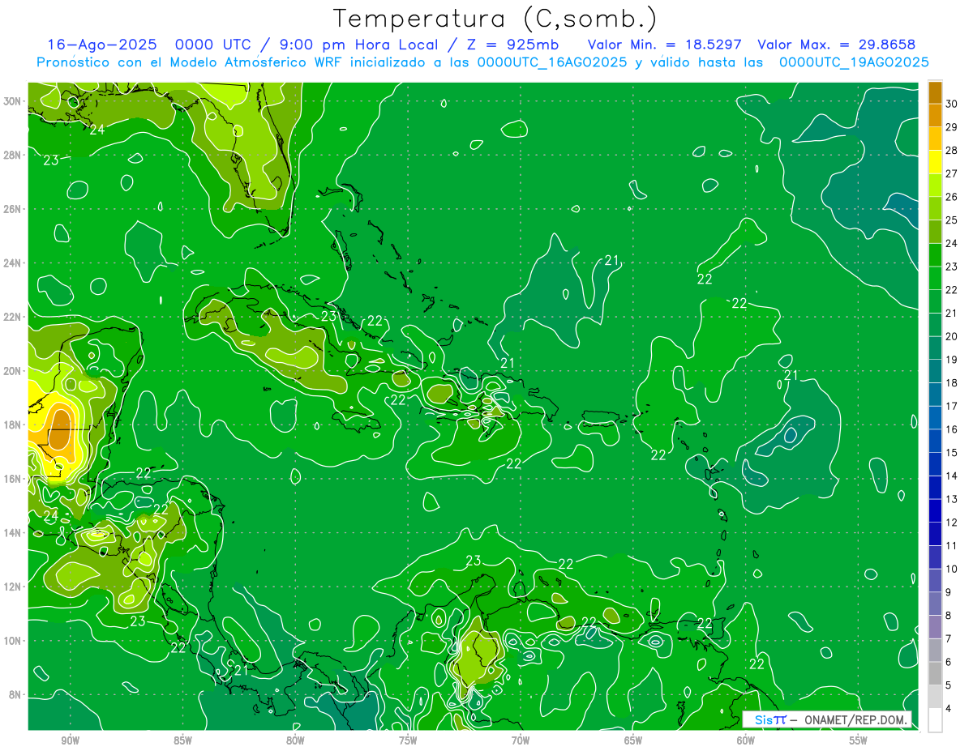The height and width of the screenshot is (751, 973).
Task: Pick the lime legend swatch between 26 and 27
Action: [x=935, y=185]
